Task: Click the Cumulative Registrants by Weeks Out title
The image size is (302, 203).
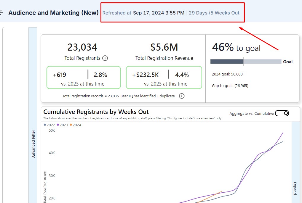Action: point(96,112)
